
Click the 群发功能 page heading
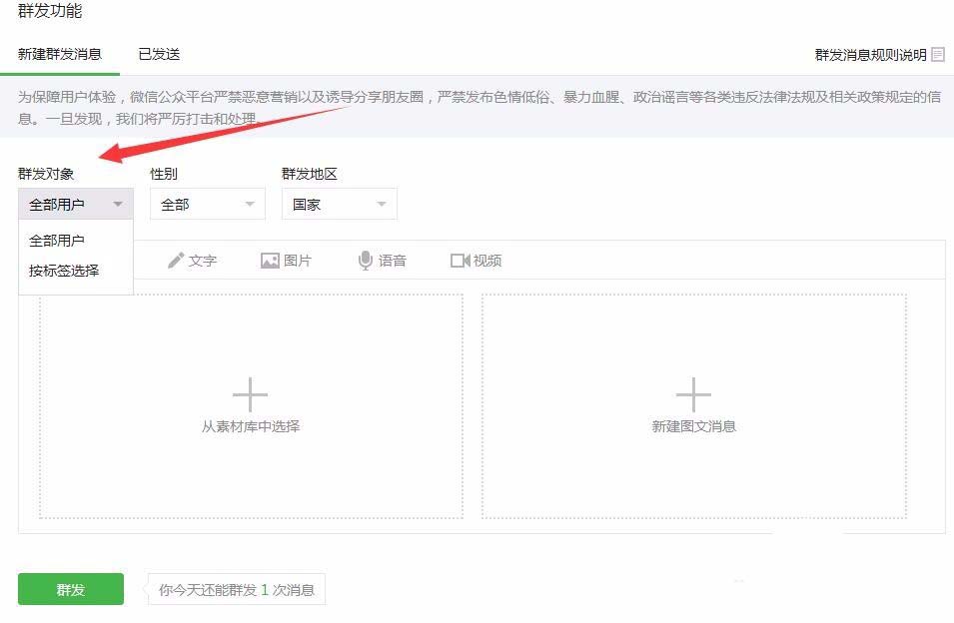point(50,11)
